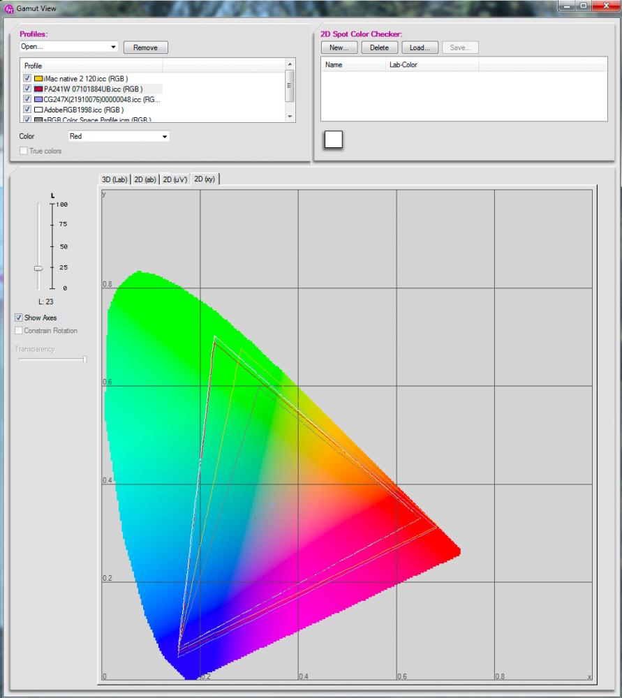Click the Save... spot colors button
The image size is (622, 698).
click(x=460, y=47)
